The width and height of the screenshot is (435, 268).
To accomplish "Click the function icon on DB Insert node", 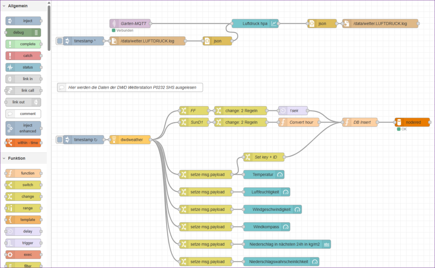I will pyautogui.click(x=347, y=123).
